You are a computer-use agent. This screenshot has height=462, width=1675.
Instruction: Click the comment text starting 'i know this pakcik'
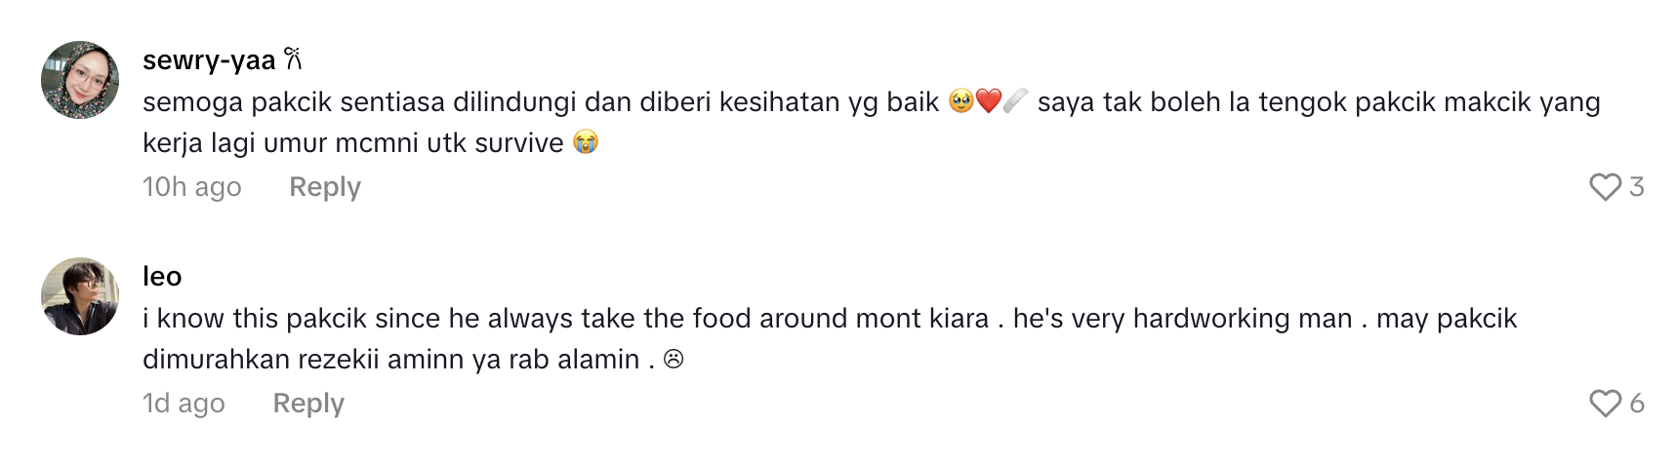click(x=566, y=319)
